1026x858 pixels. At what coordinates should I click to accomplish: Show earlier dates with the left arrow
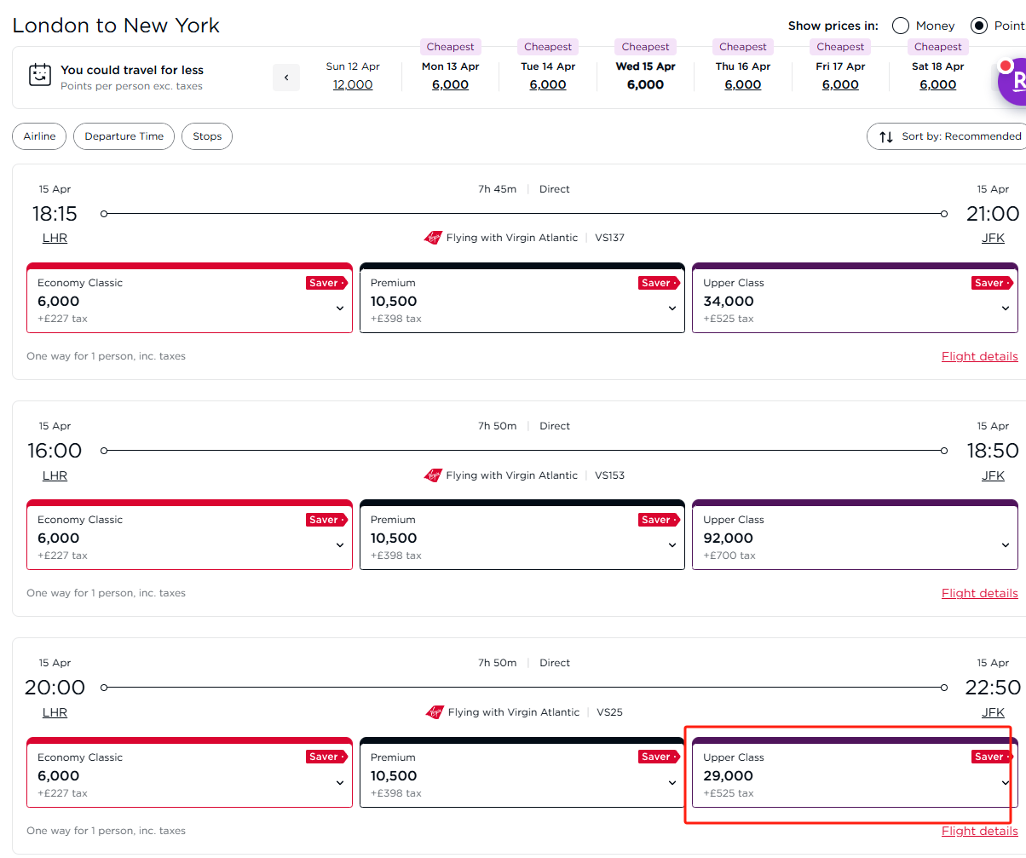[x=286, y=78]
